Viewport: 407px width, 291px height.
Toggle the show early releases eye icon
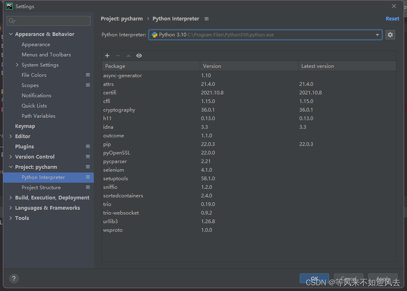click(x=139, y=56)
